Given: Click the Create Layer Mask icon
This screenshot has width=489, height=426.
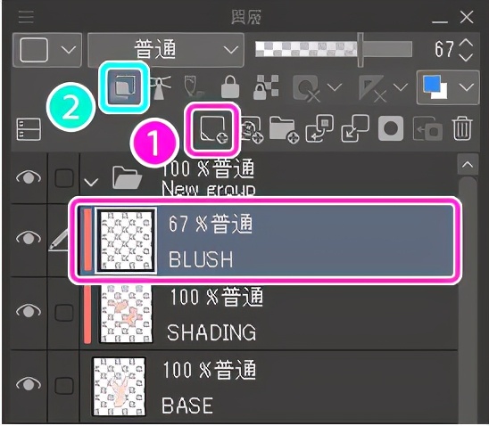Looking at the screenshot, I should (391, 128).
